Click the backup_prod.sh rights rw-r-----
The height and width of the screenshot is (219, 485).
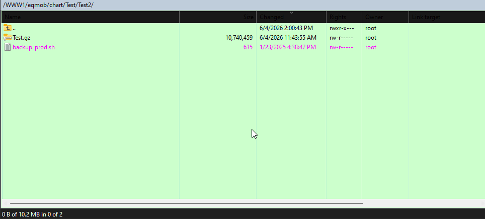tap(341, 47)
